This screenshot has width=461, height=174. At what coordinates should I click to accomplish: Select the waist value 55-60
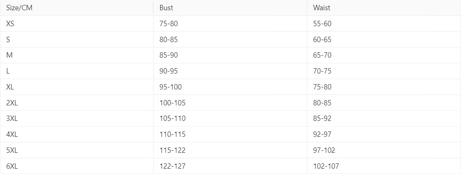(x=322, y=24)
